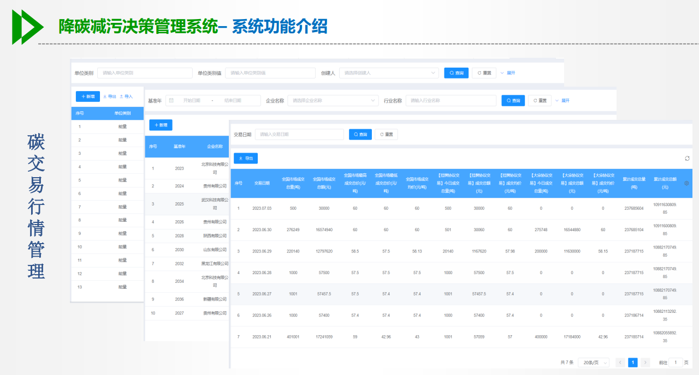The image size is (699, 375).
Task: Click the 武汉科技有限公司 company cell
Action: [x=215, y=204]
